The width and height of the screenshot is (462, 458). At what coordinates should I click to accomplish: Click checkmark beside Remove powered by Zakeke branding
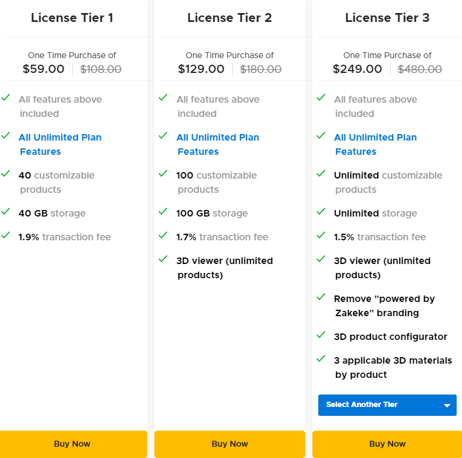321,297
